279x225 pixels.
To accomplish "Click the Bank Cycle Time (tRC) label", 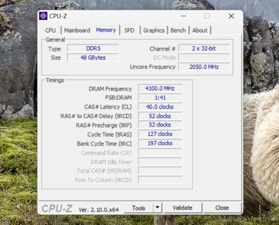I will pyautogui.click(x=104, y=144).
